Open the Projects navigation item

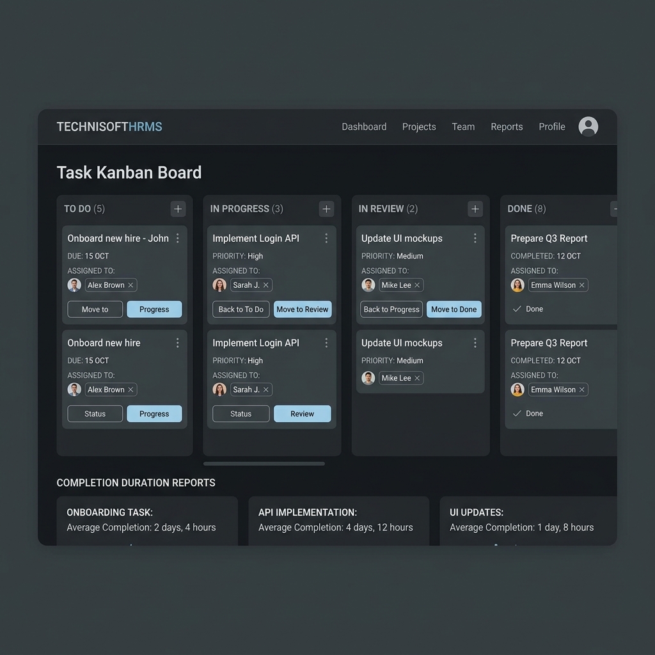[419, 127]
